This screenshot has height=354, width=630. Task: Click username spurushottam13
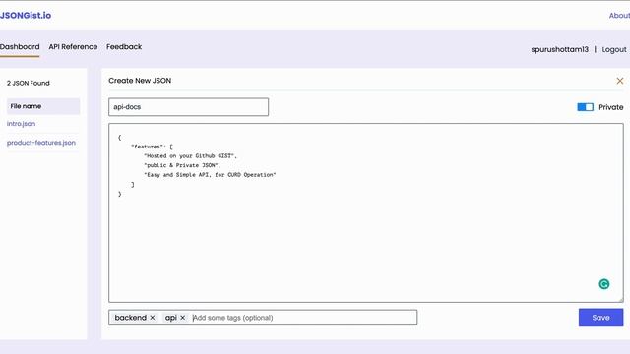[559, 50]
